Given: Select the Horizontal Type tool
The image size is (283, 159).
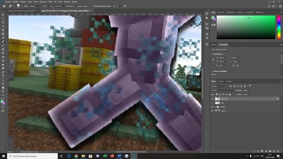Looking at the screenshot, I should tap(3, 76).
